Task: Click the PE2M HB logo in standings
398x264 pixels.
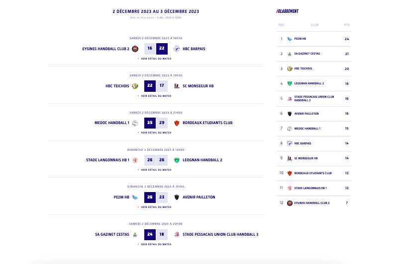Action: [290, 39]
